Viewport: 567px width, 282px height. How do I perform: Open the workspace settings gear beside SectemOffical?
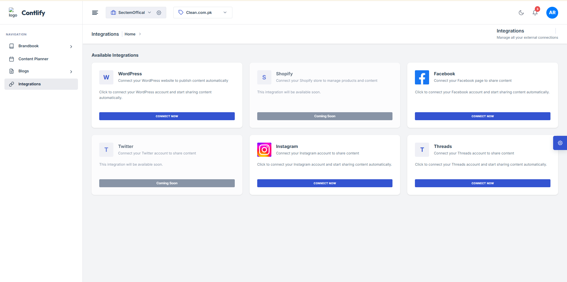point(159,13)
